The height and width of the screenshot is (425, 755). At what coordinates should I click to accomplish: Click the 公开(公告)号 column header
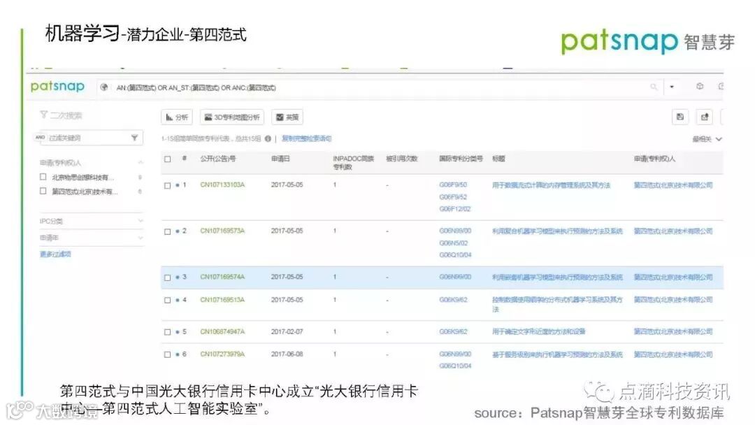[218, 159]
